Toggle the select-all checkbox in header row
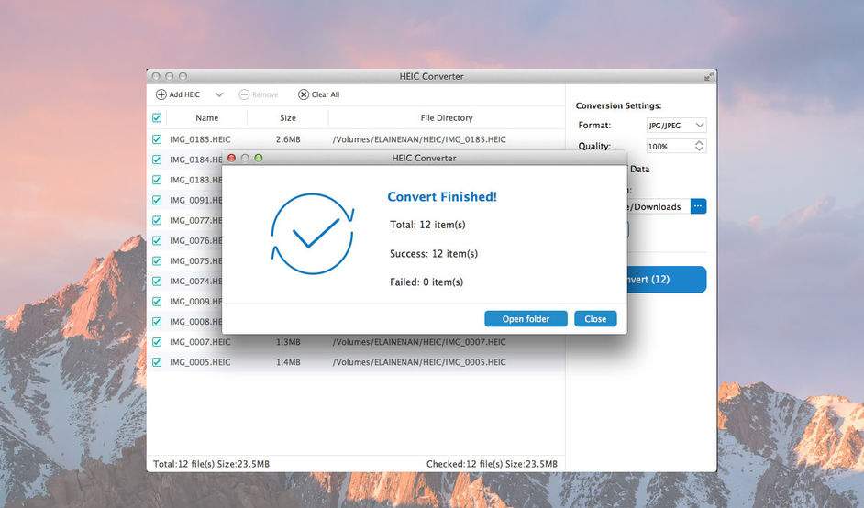This screenshot has width=864, height=508. pyautogui.click(x=157, y=118)
